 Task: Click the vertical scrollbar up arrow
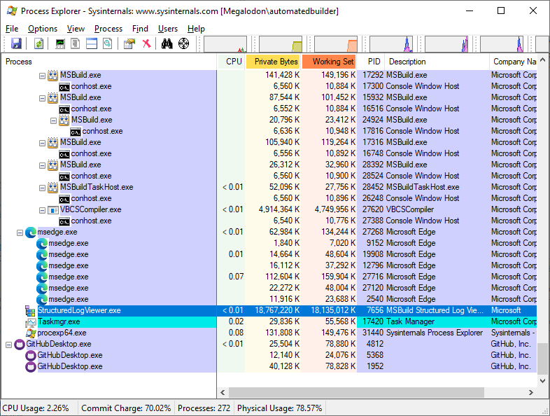pos(542,60)
